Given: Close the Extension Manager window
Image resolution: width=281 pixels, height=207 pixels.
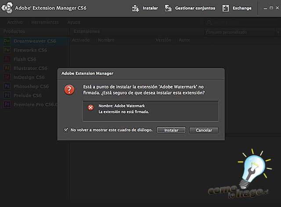Looking at the screenshot, I should [x=277, y=8].
